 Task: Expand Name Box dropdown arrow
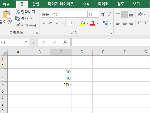pos(26,42)
